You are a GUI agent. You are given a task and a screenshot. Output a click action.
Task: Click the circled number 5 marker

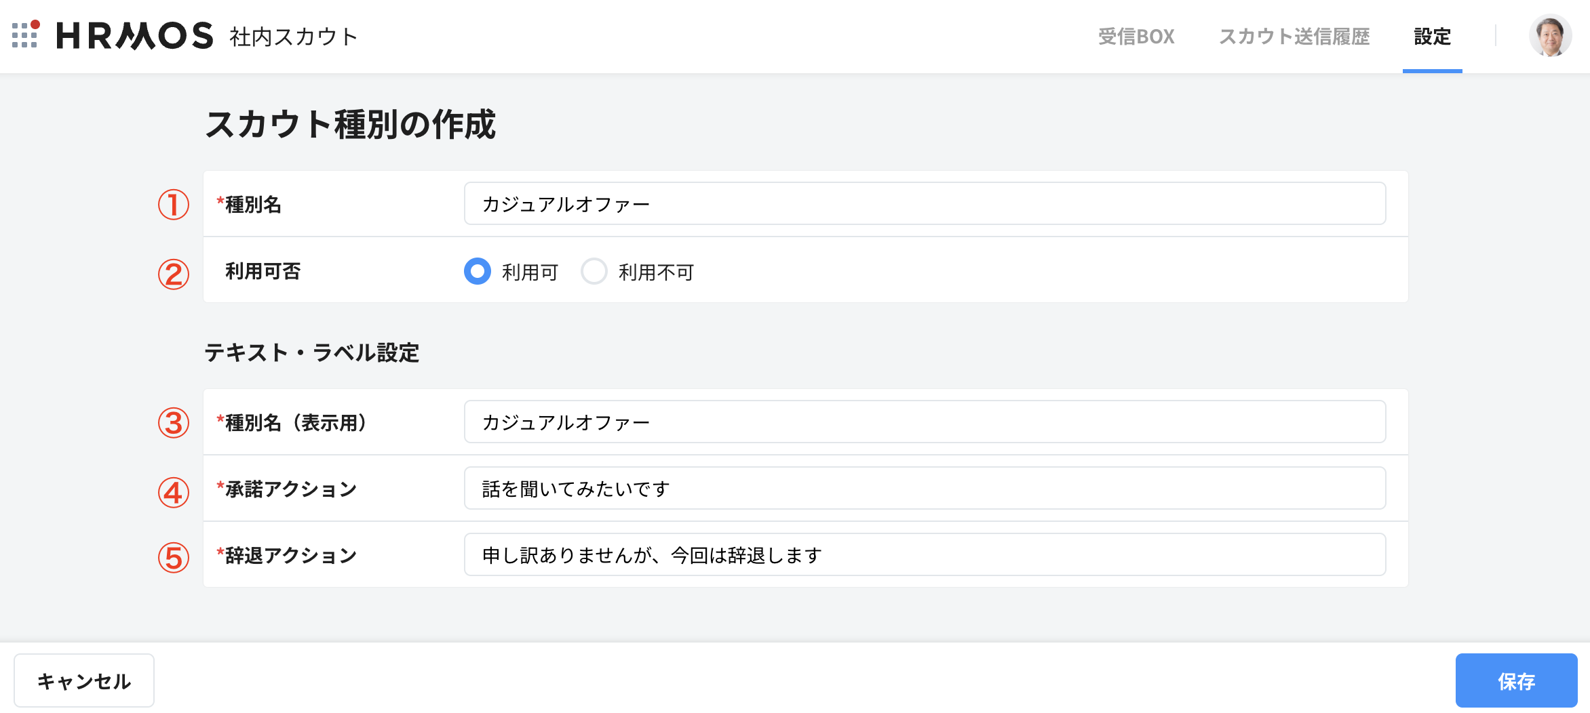pyautogui.click(x=174, y=558)
